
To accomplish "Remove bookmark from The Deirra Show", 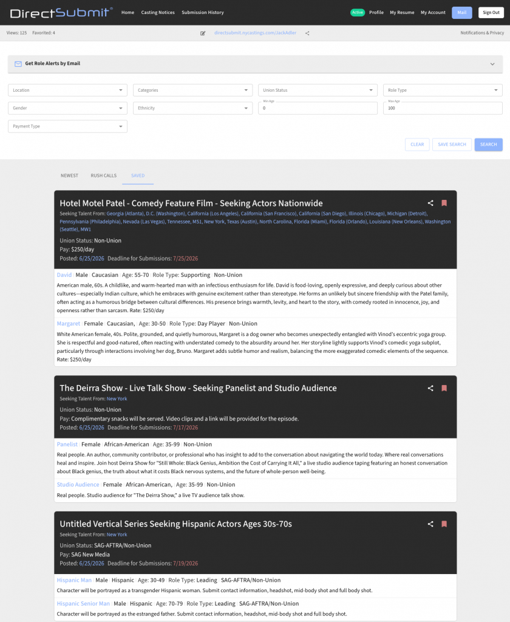I will tap(444, 388).
